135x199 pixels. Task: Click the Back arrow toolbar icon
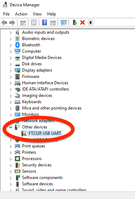click(4, 23)
